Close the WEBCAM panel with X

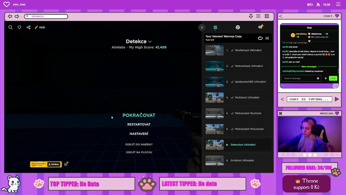[281, 113]
